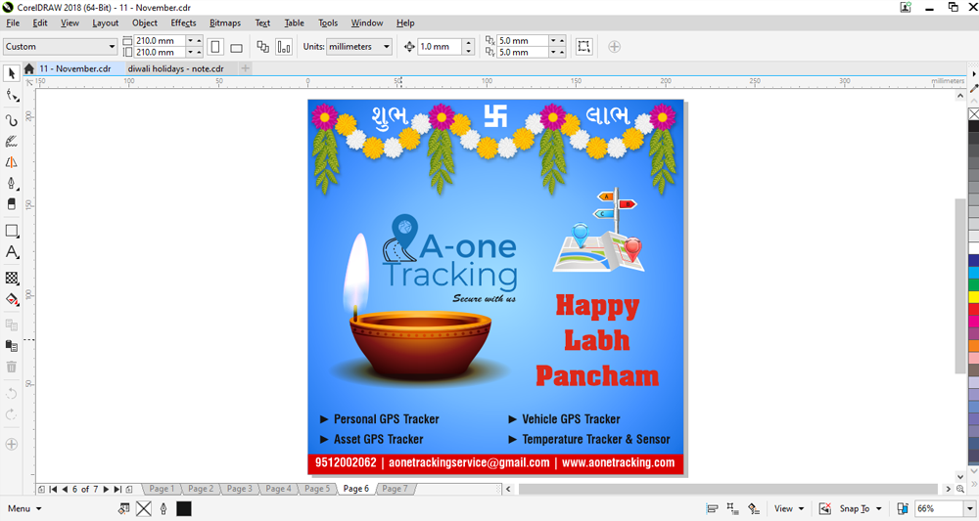Go to the next page arrow
979x521 pixels.
pos(106,489)
